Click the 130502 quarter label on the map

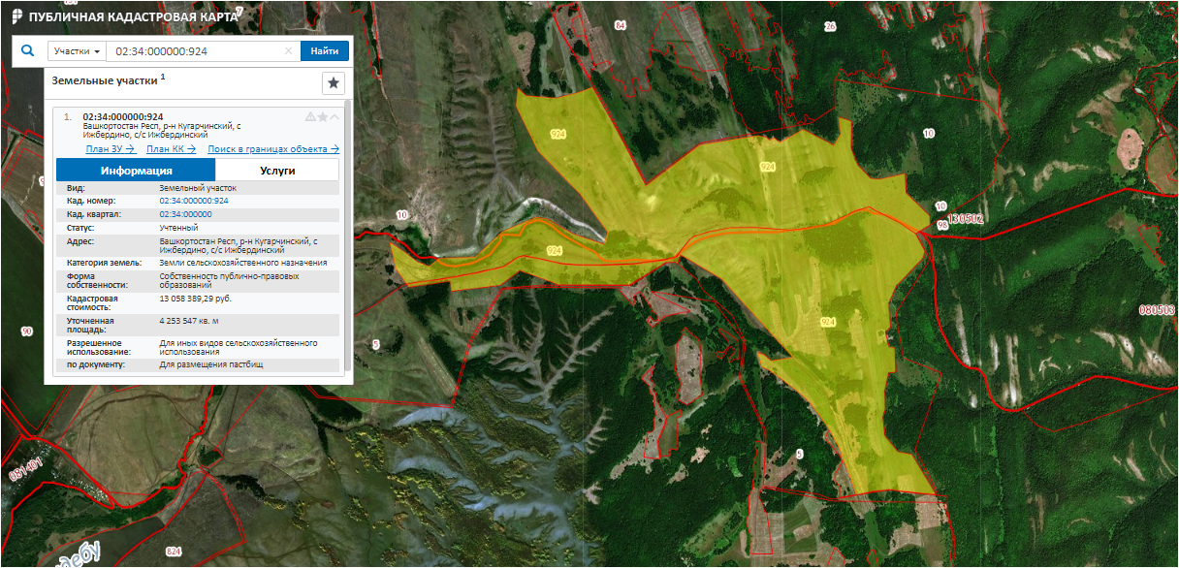(x=966, y=219)
